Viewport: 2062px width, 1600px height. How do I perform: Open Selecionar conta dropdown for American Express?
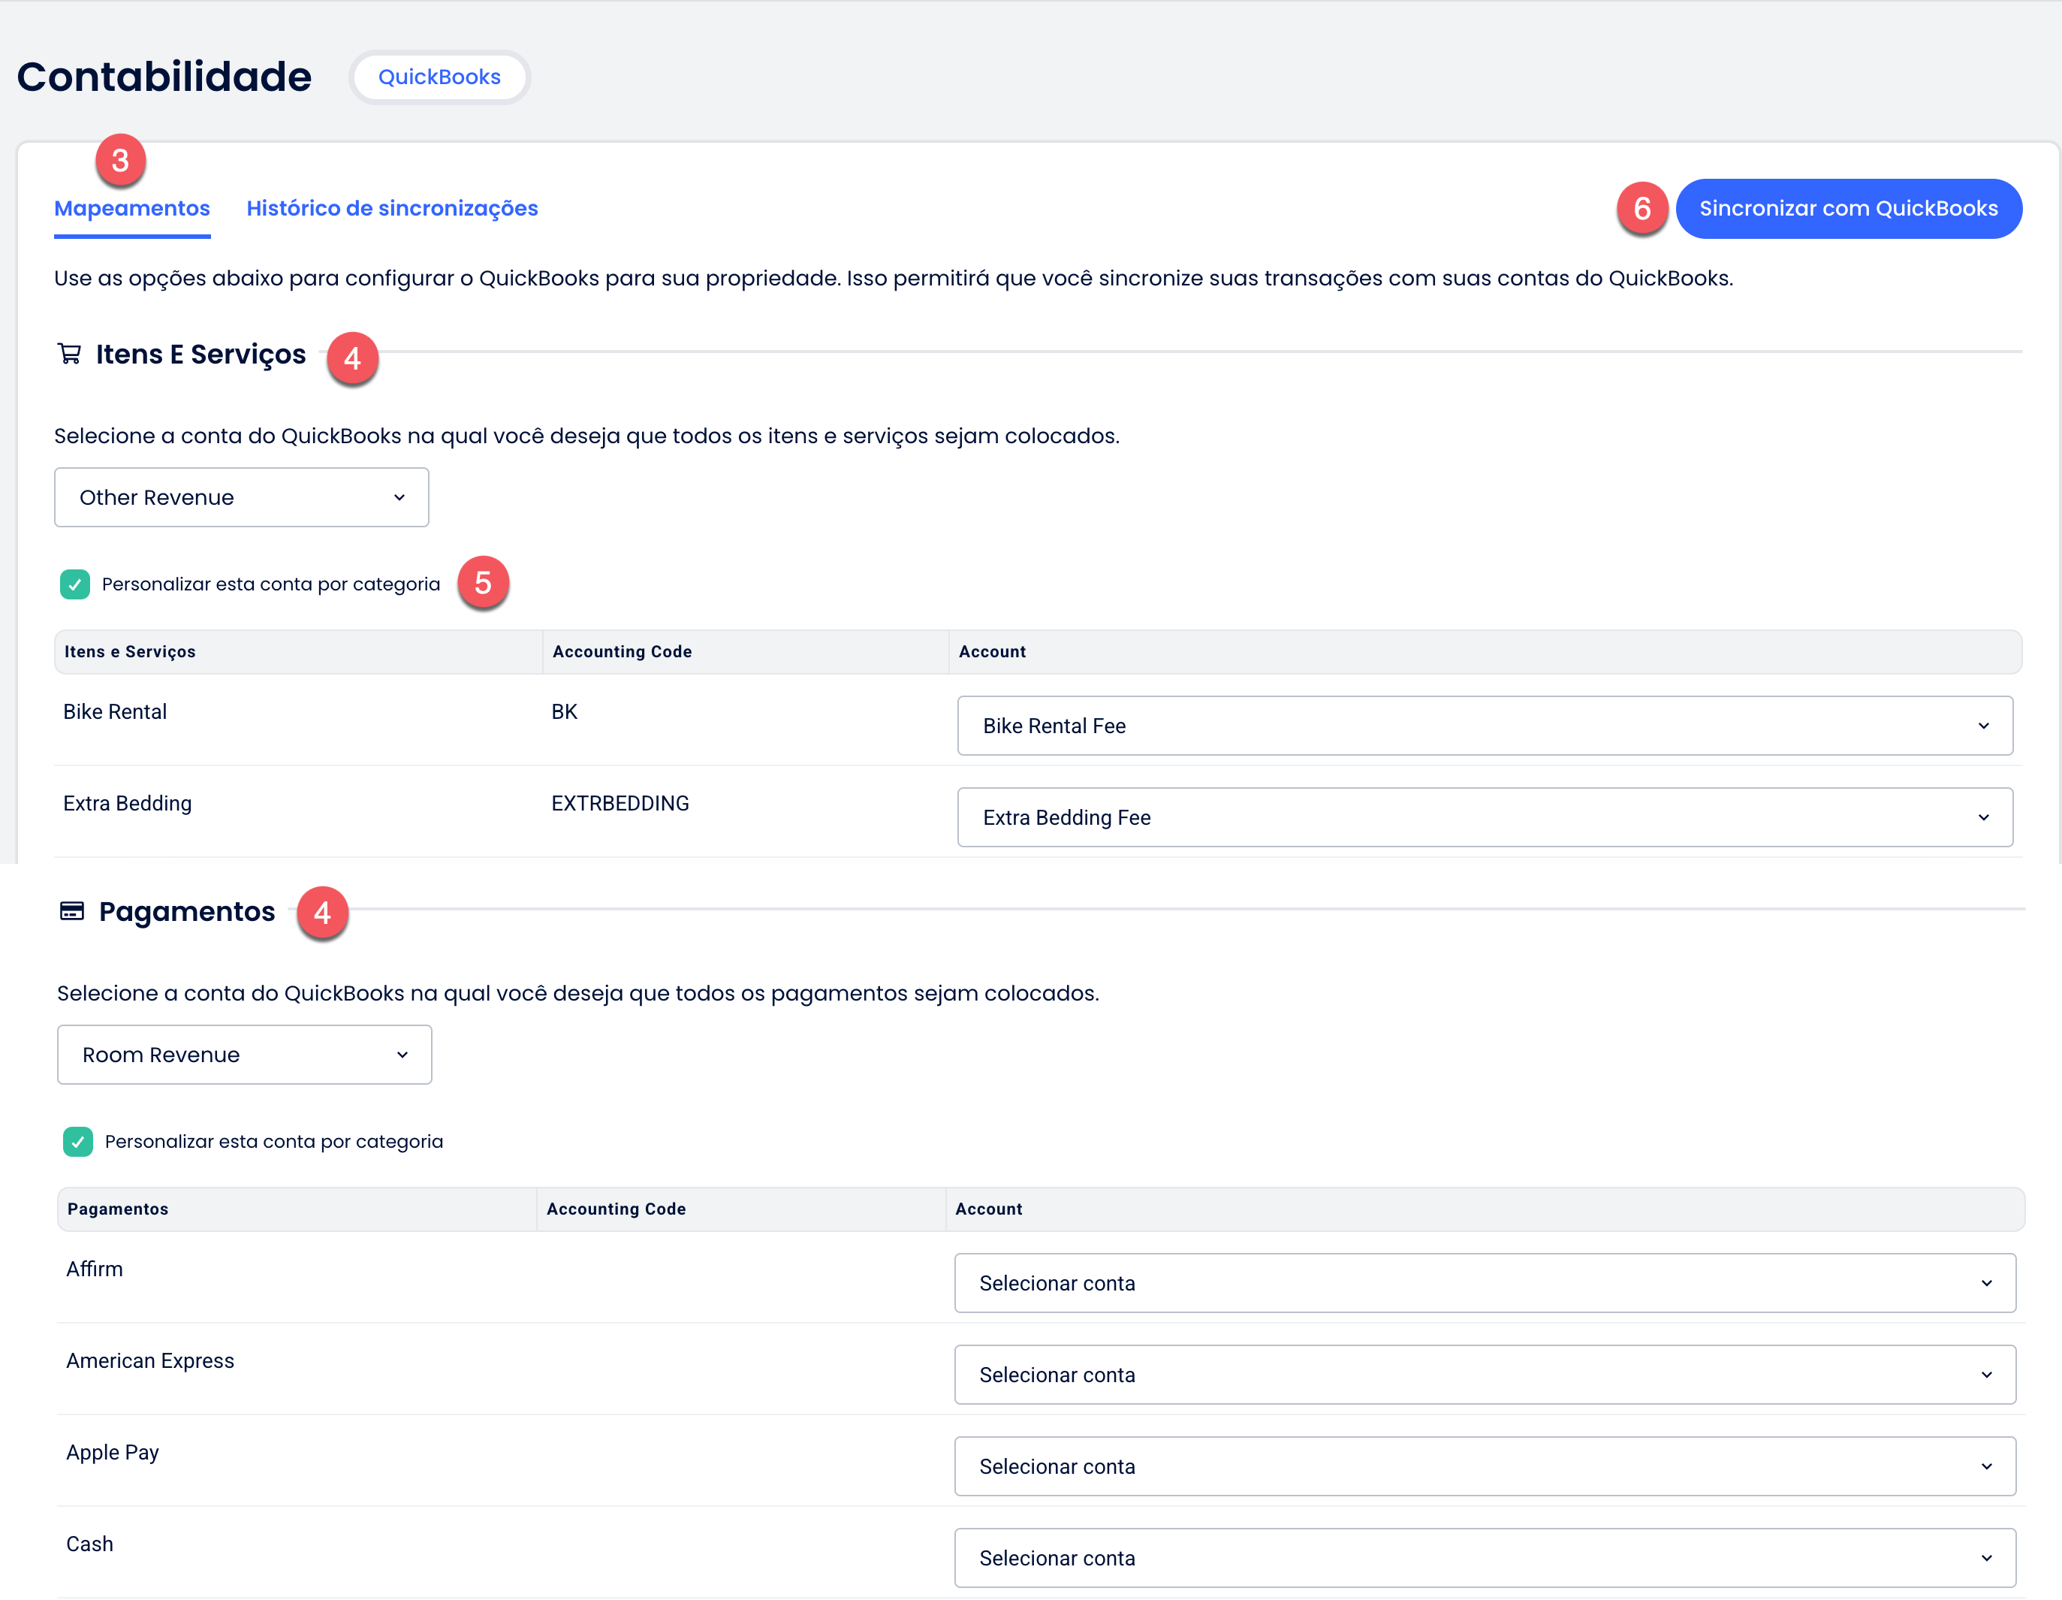point(1485,1375)
